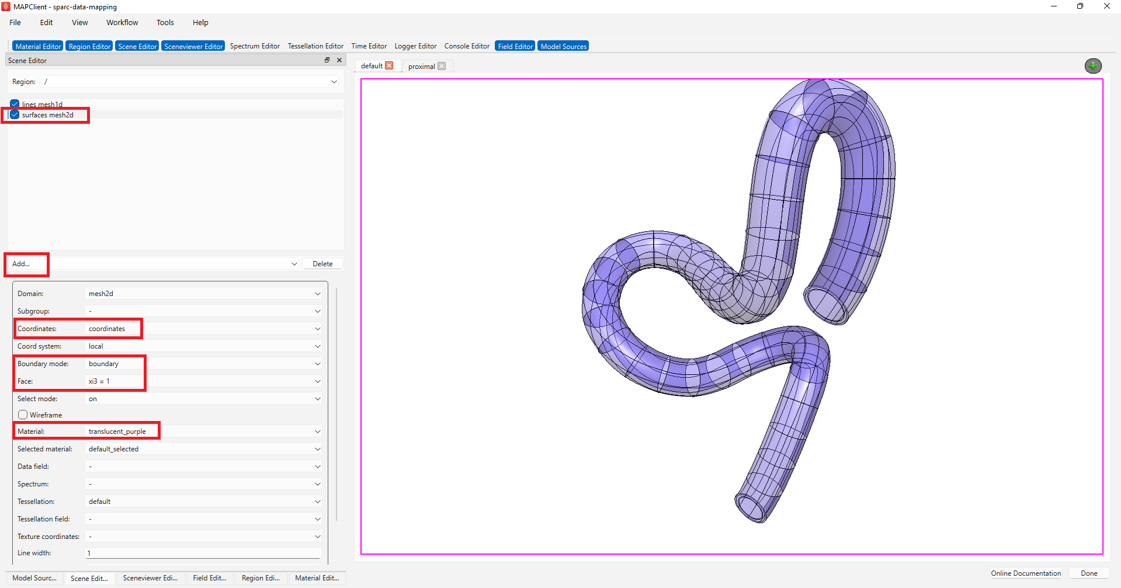Switch to the proximal view tab
Screen dimensions: 1121x588
pos(422,66)
